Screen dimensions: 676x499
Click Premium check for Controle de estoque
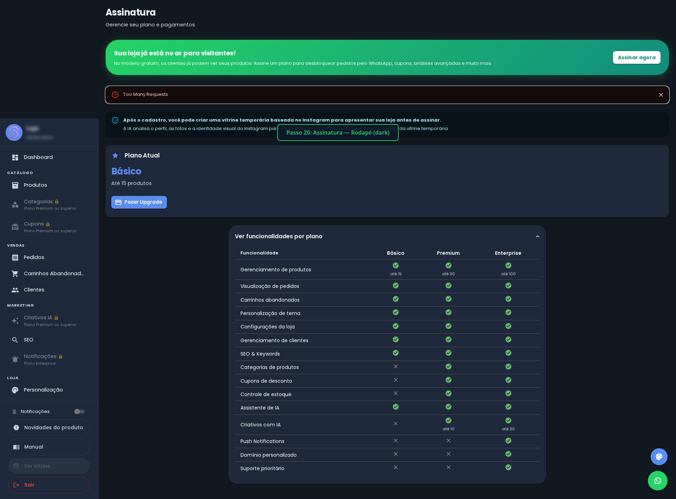coord(449,393)
